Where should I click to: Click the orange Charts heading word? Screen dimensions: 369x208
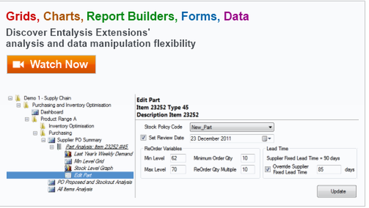click(x=63, y=17)
